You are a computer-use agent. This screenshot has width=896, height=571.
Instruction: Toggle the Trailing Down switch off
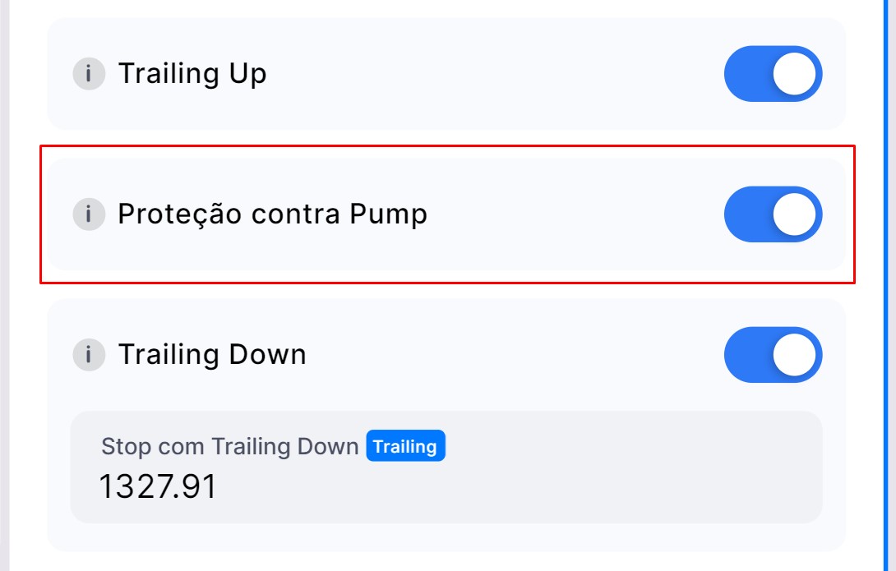pos(773,355)
